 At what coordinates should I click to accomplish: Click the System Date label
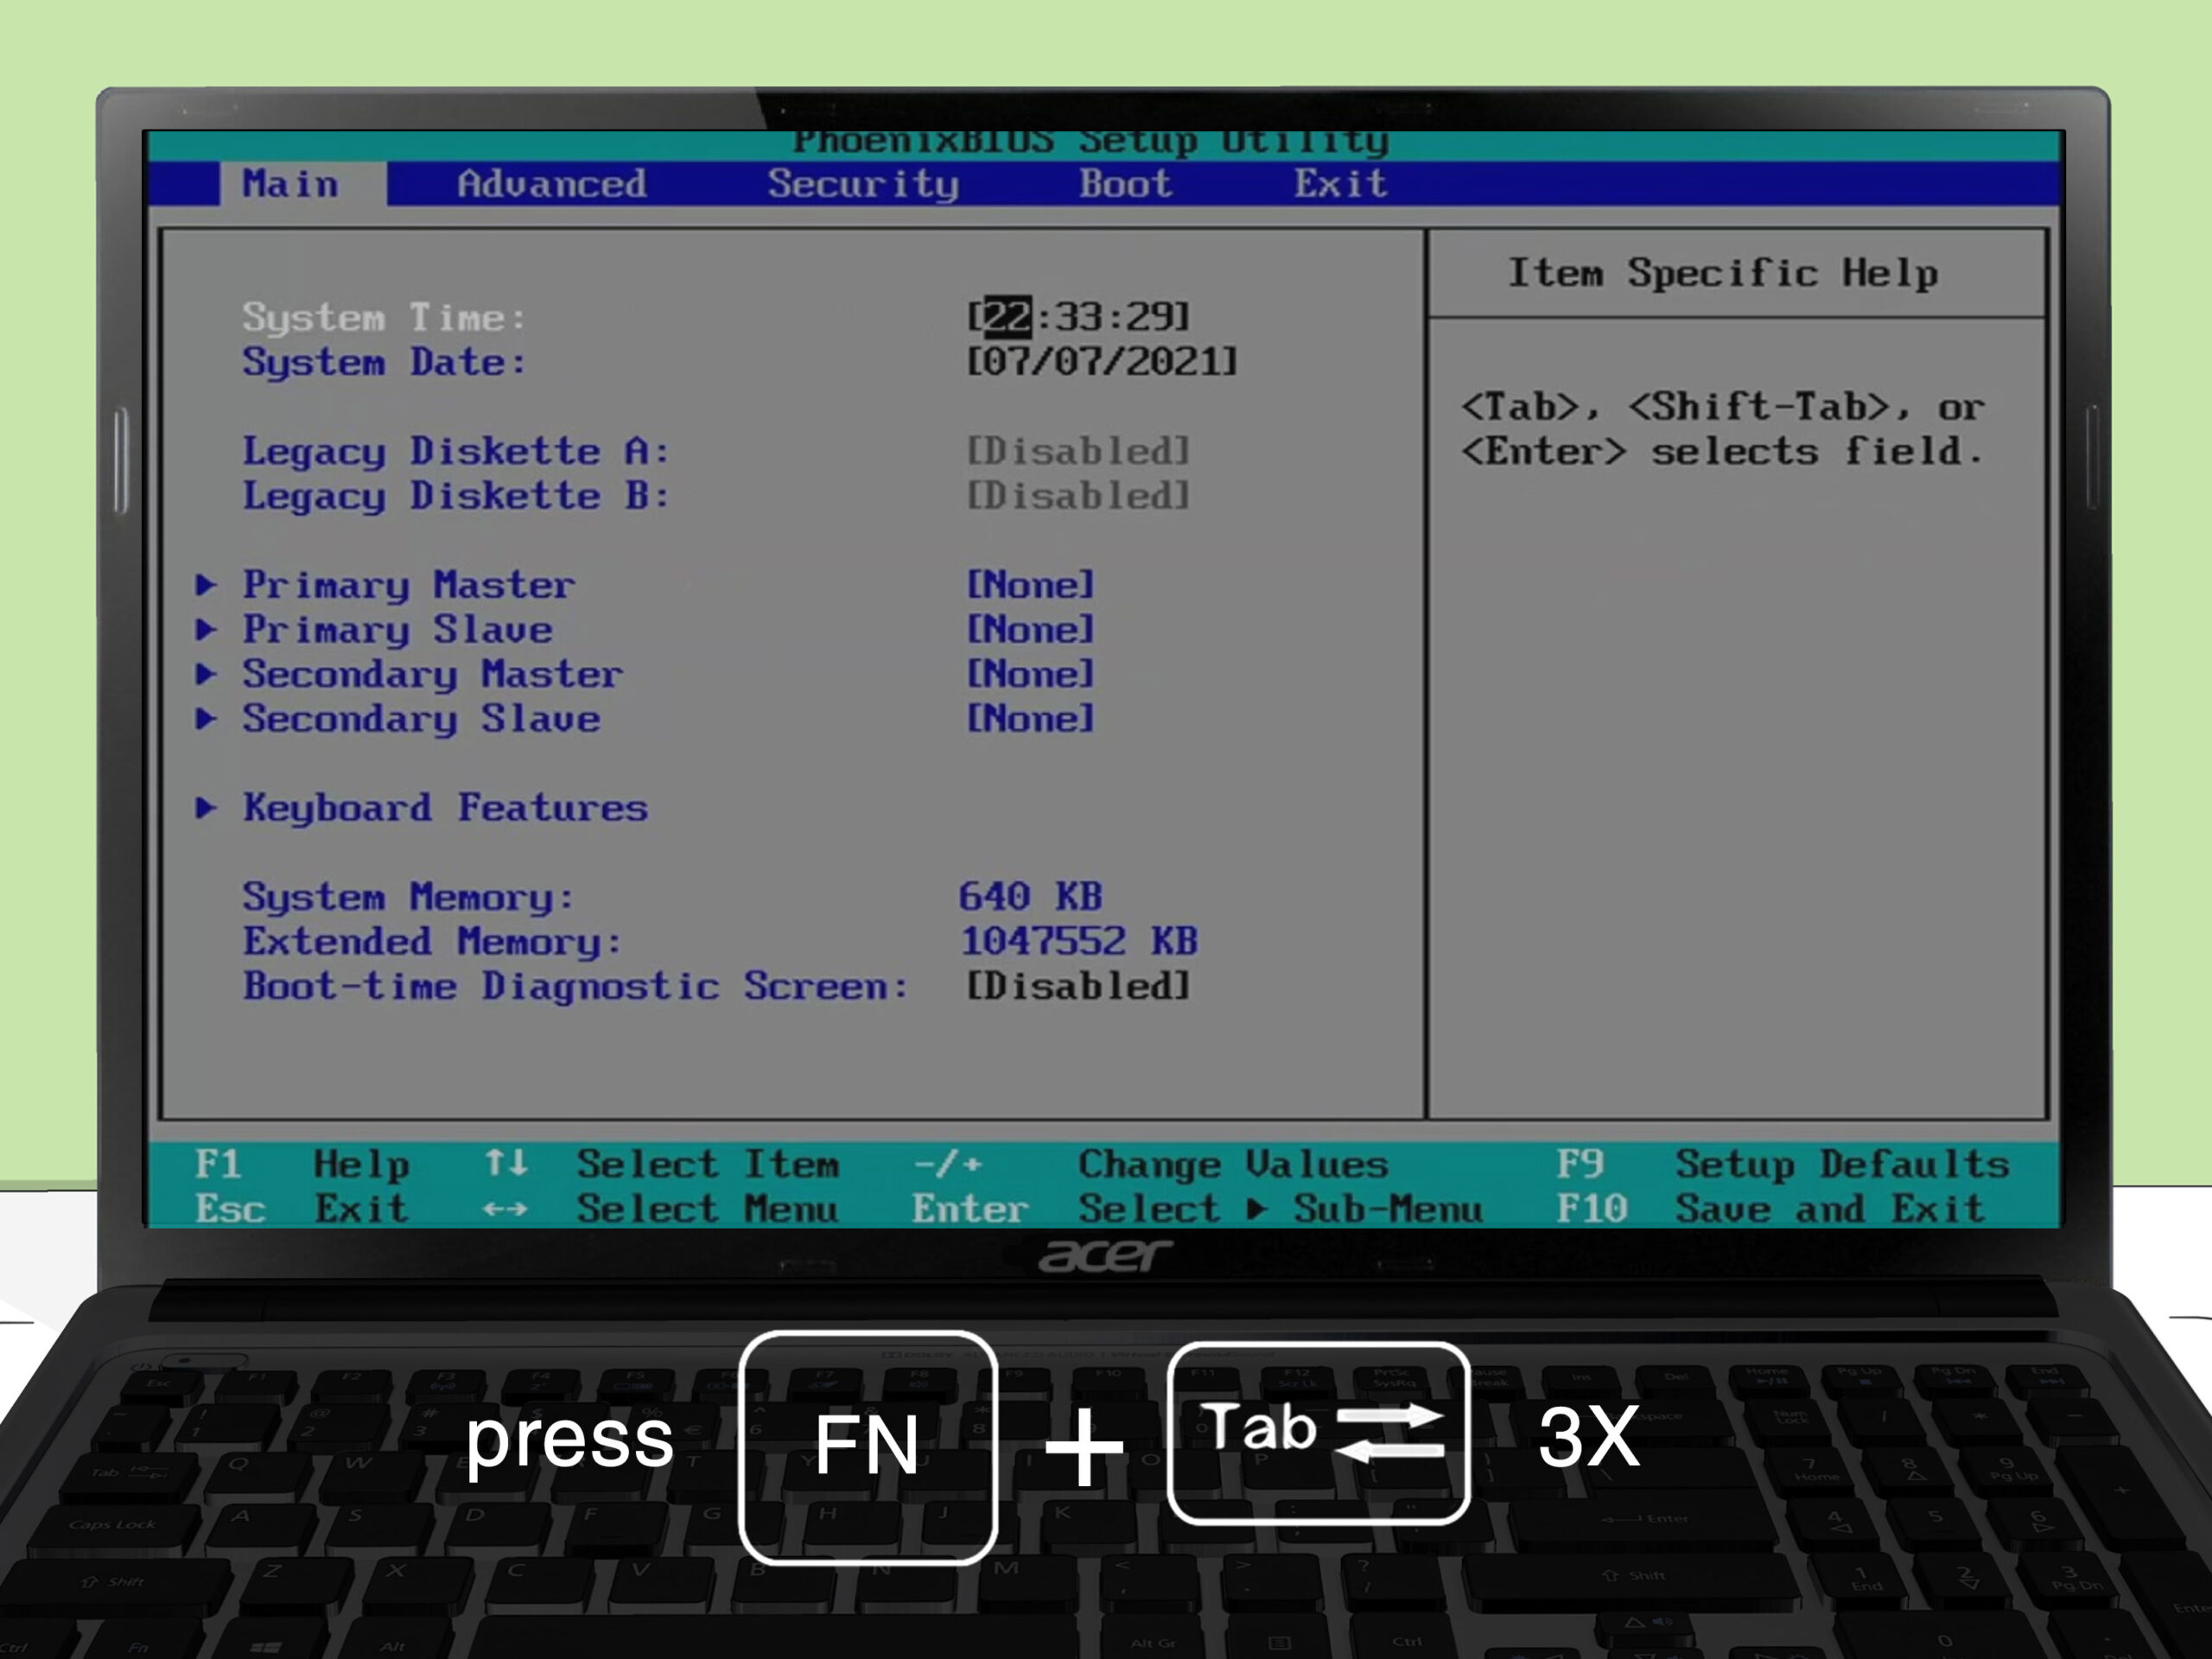pos(384,362)
